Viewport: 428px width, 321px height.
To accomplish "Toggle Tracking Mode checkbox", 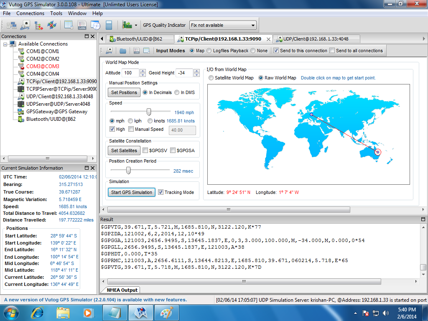I will click(161, 192).
